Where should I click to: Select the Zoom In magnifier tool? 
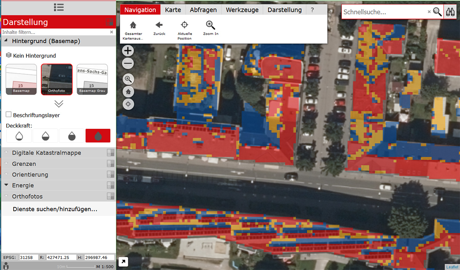(x=211, y=25)
